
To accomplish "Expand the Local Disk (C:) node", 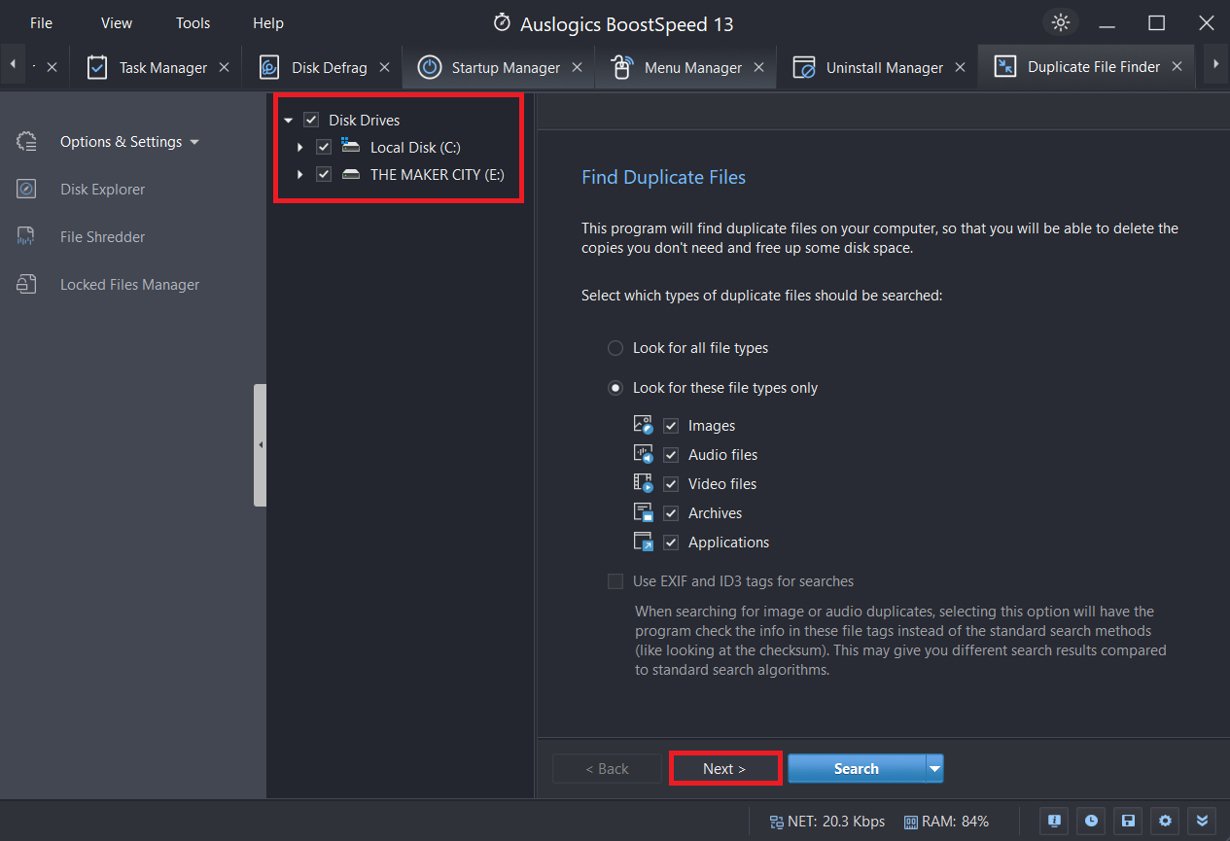I will click(x=300, y=148).
